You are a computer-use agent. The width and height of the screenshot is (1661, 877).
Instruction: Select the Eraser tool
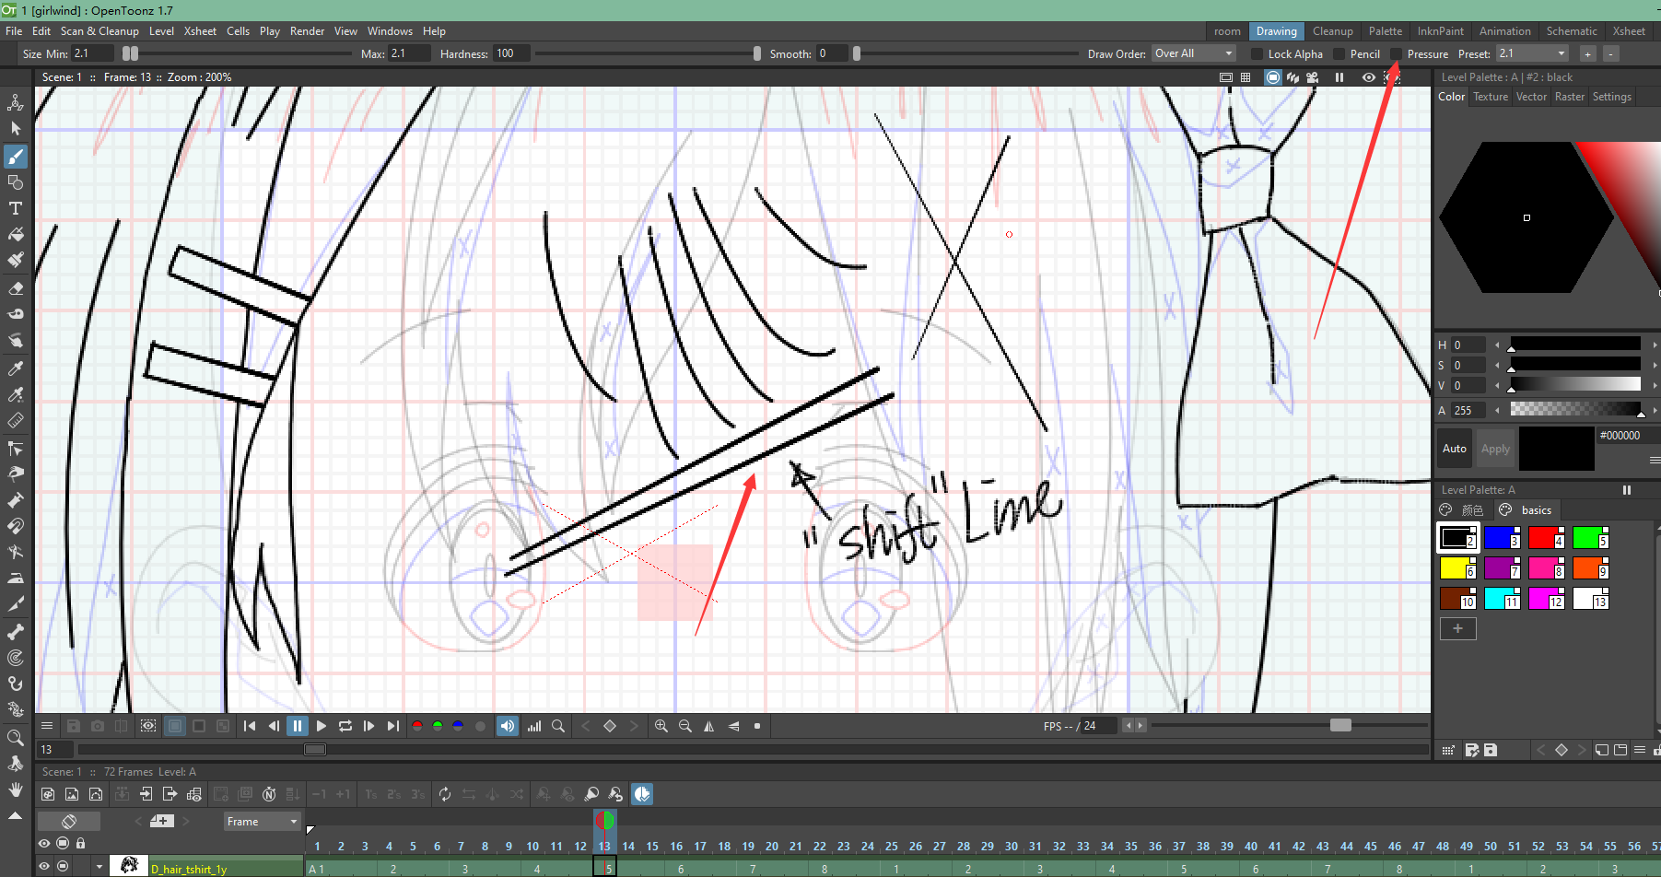[x=16, y=288]
